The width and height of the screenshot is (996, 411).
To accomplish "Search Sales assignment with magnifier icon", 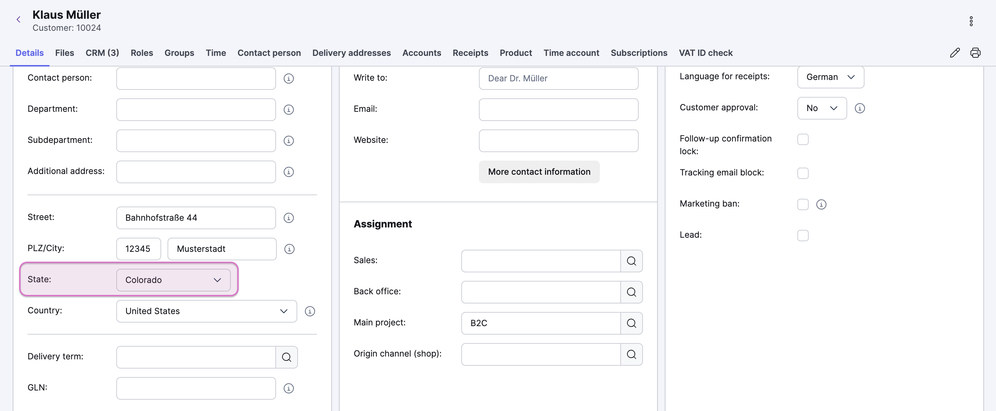I will pos(631,261).
